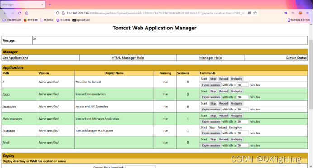Undeploy the /examples application

pyautogui.click(x=237, y=104)
